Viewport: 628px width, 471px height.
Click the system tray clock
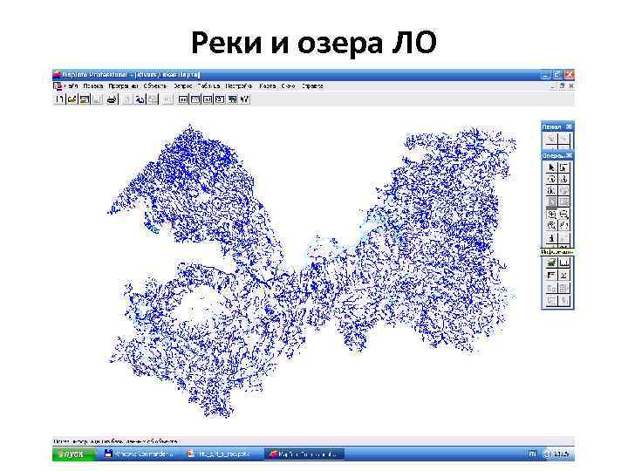coord(561,454)
